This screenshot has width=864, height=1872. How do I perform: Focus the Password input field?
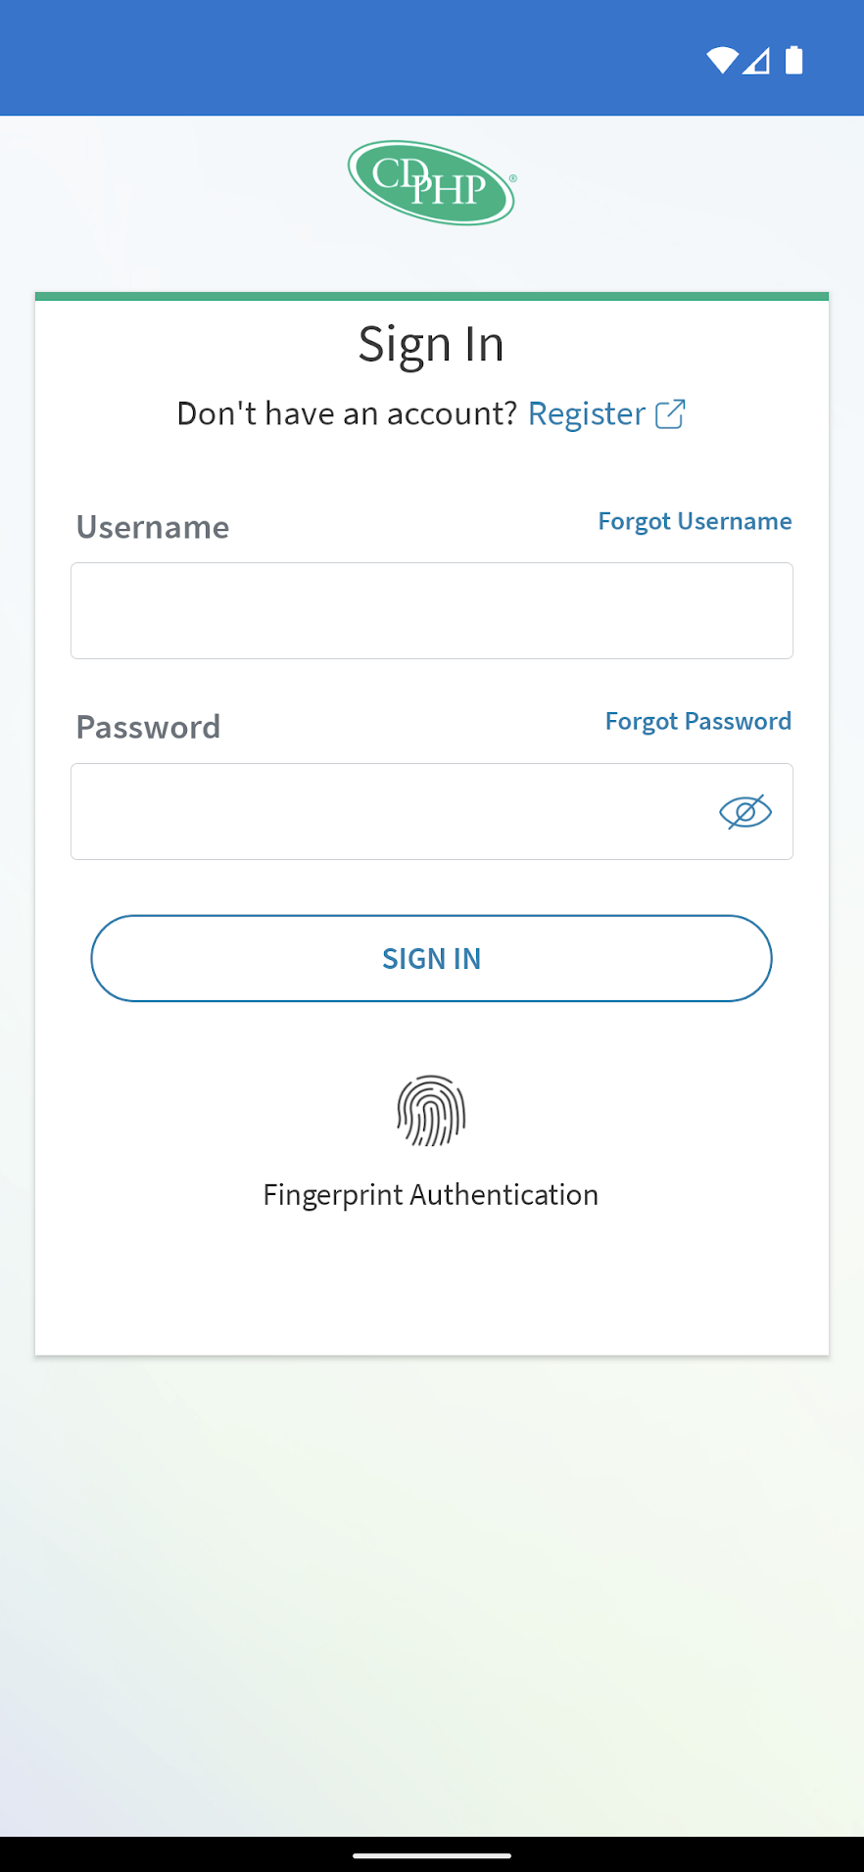392,812
